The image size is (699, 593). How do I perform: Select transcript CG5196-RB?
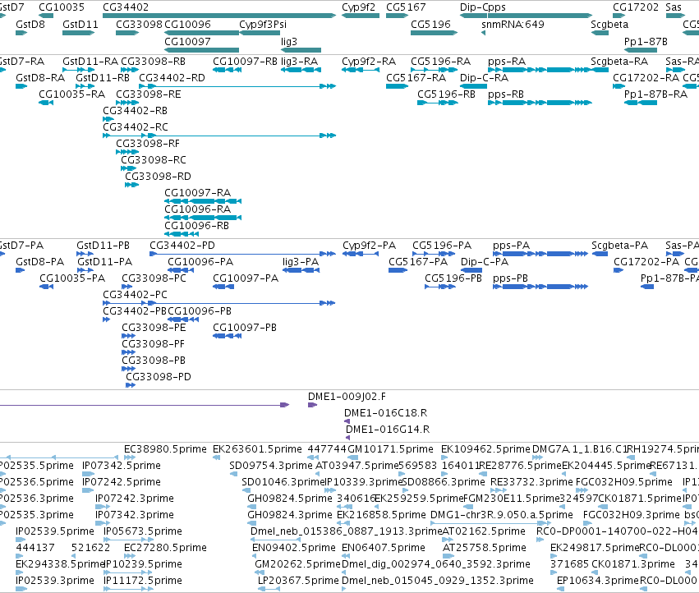(x=437, y=103)
